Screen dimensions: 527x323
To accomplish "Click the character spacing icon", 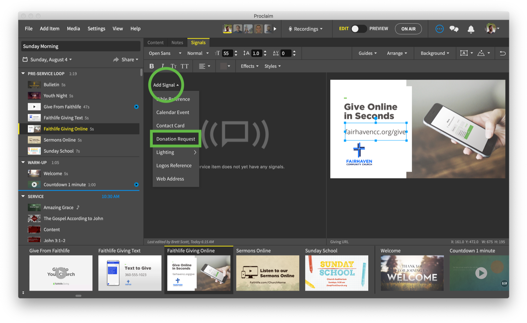I will tap(276, 53).
